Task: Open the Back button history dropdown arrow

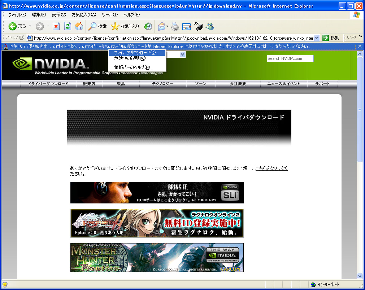Action: [30, 26]
